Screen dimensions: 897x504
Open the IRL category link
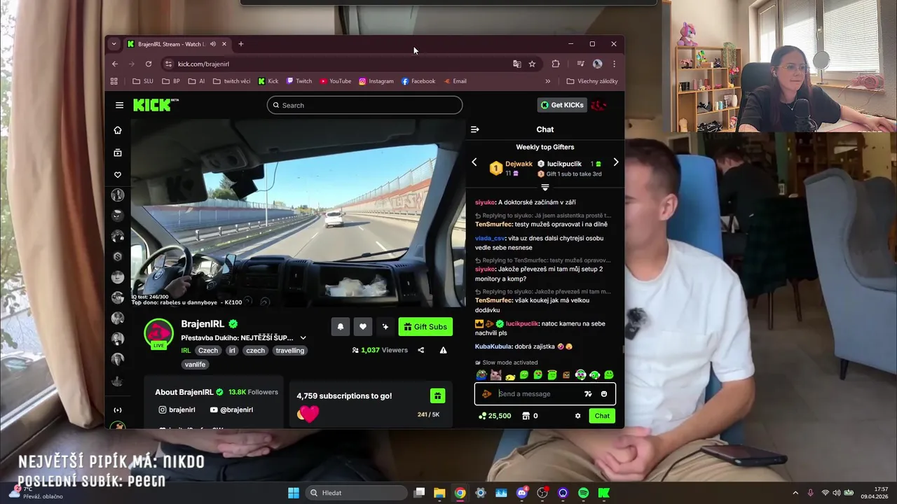point(186,351)
